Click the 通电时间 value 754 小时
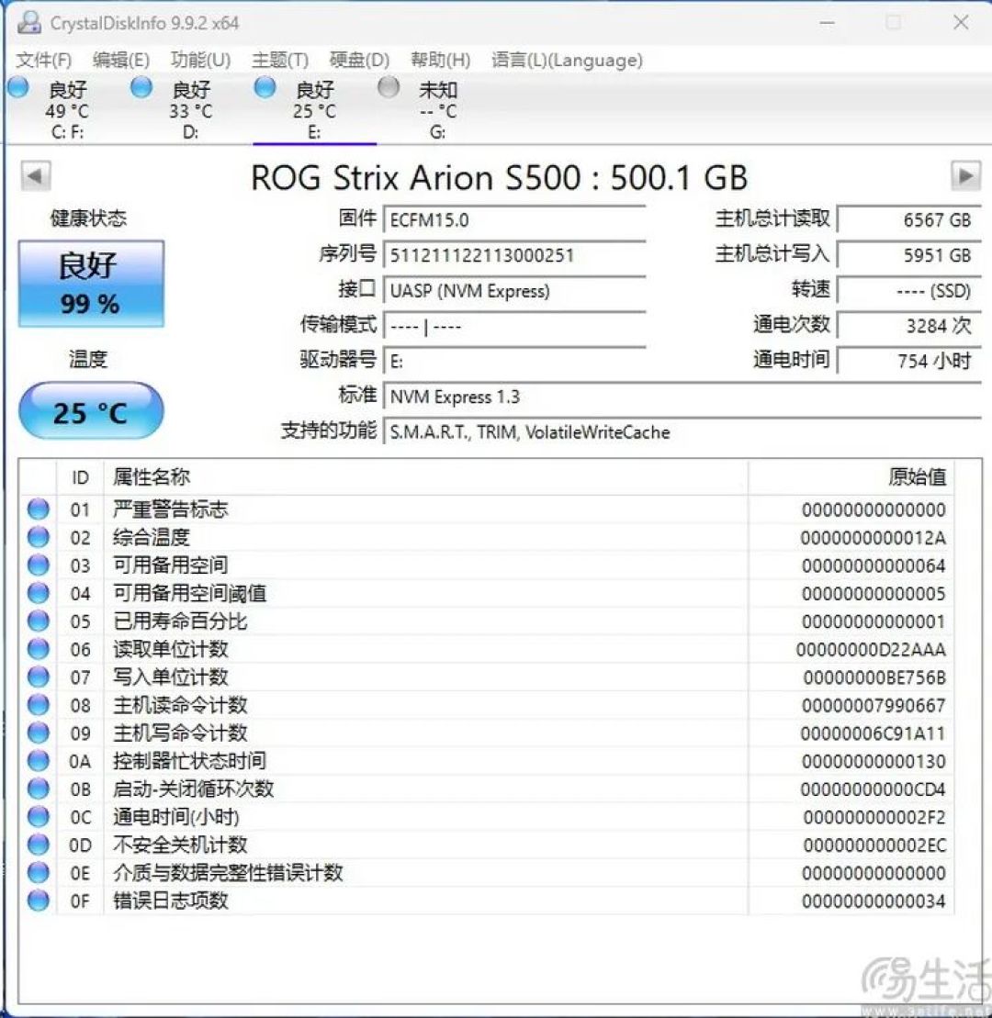Image resolution: width=992 pixels, height=1018 pixels. [908, 361]
